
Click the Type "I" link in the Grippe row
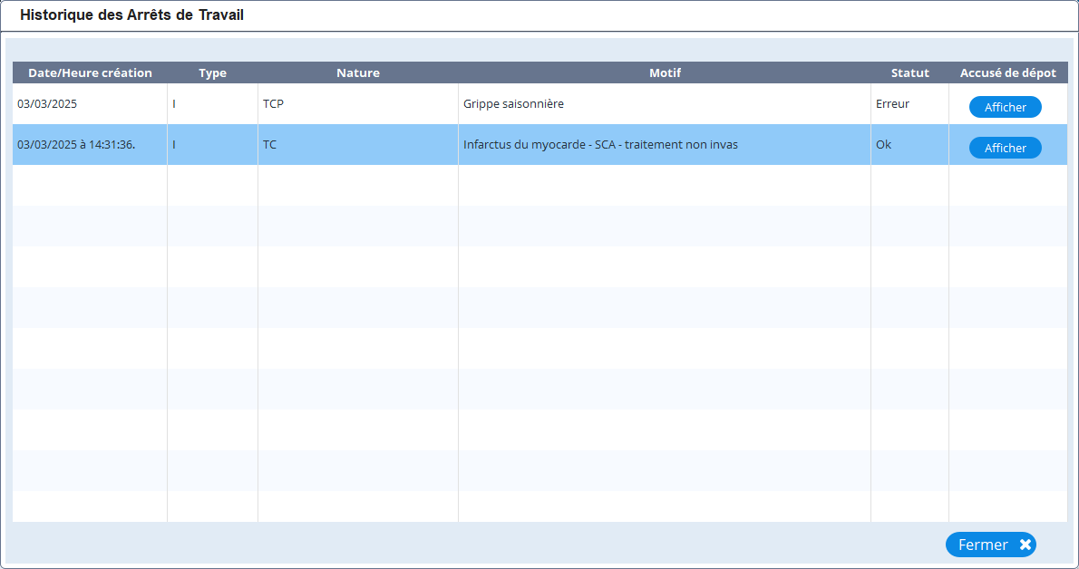[x=174, y=104]
